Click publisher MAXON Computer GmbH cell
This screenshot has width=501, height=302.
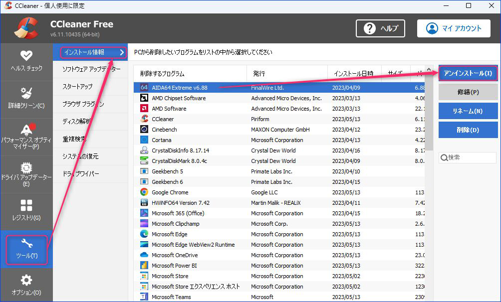tap(280, 129)
